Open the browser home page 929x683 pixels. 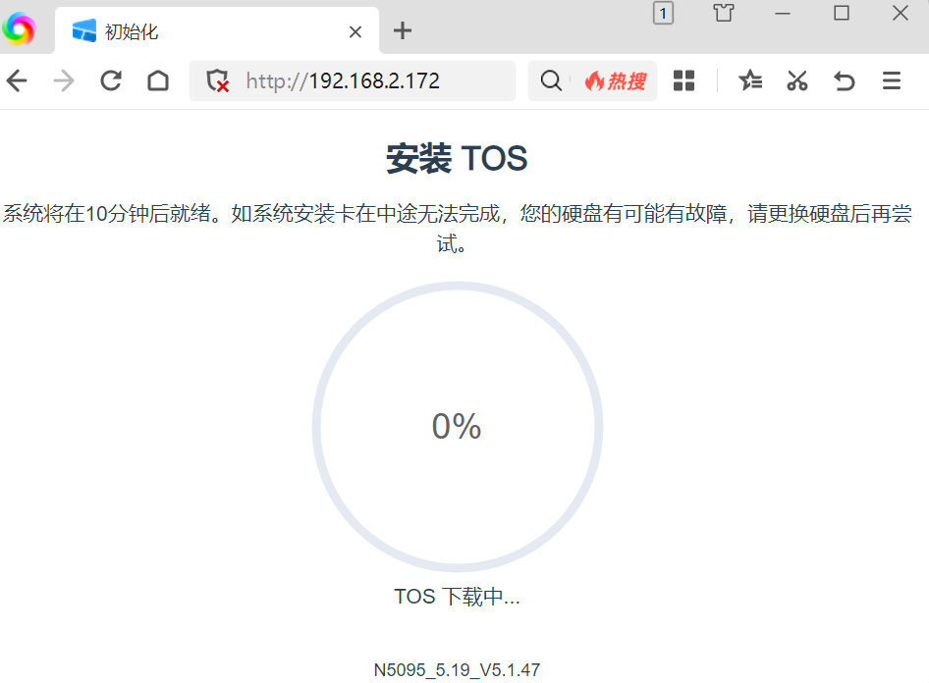pos(158,80)
